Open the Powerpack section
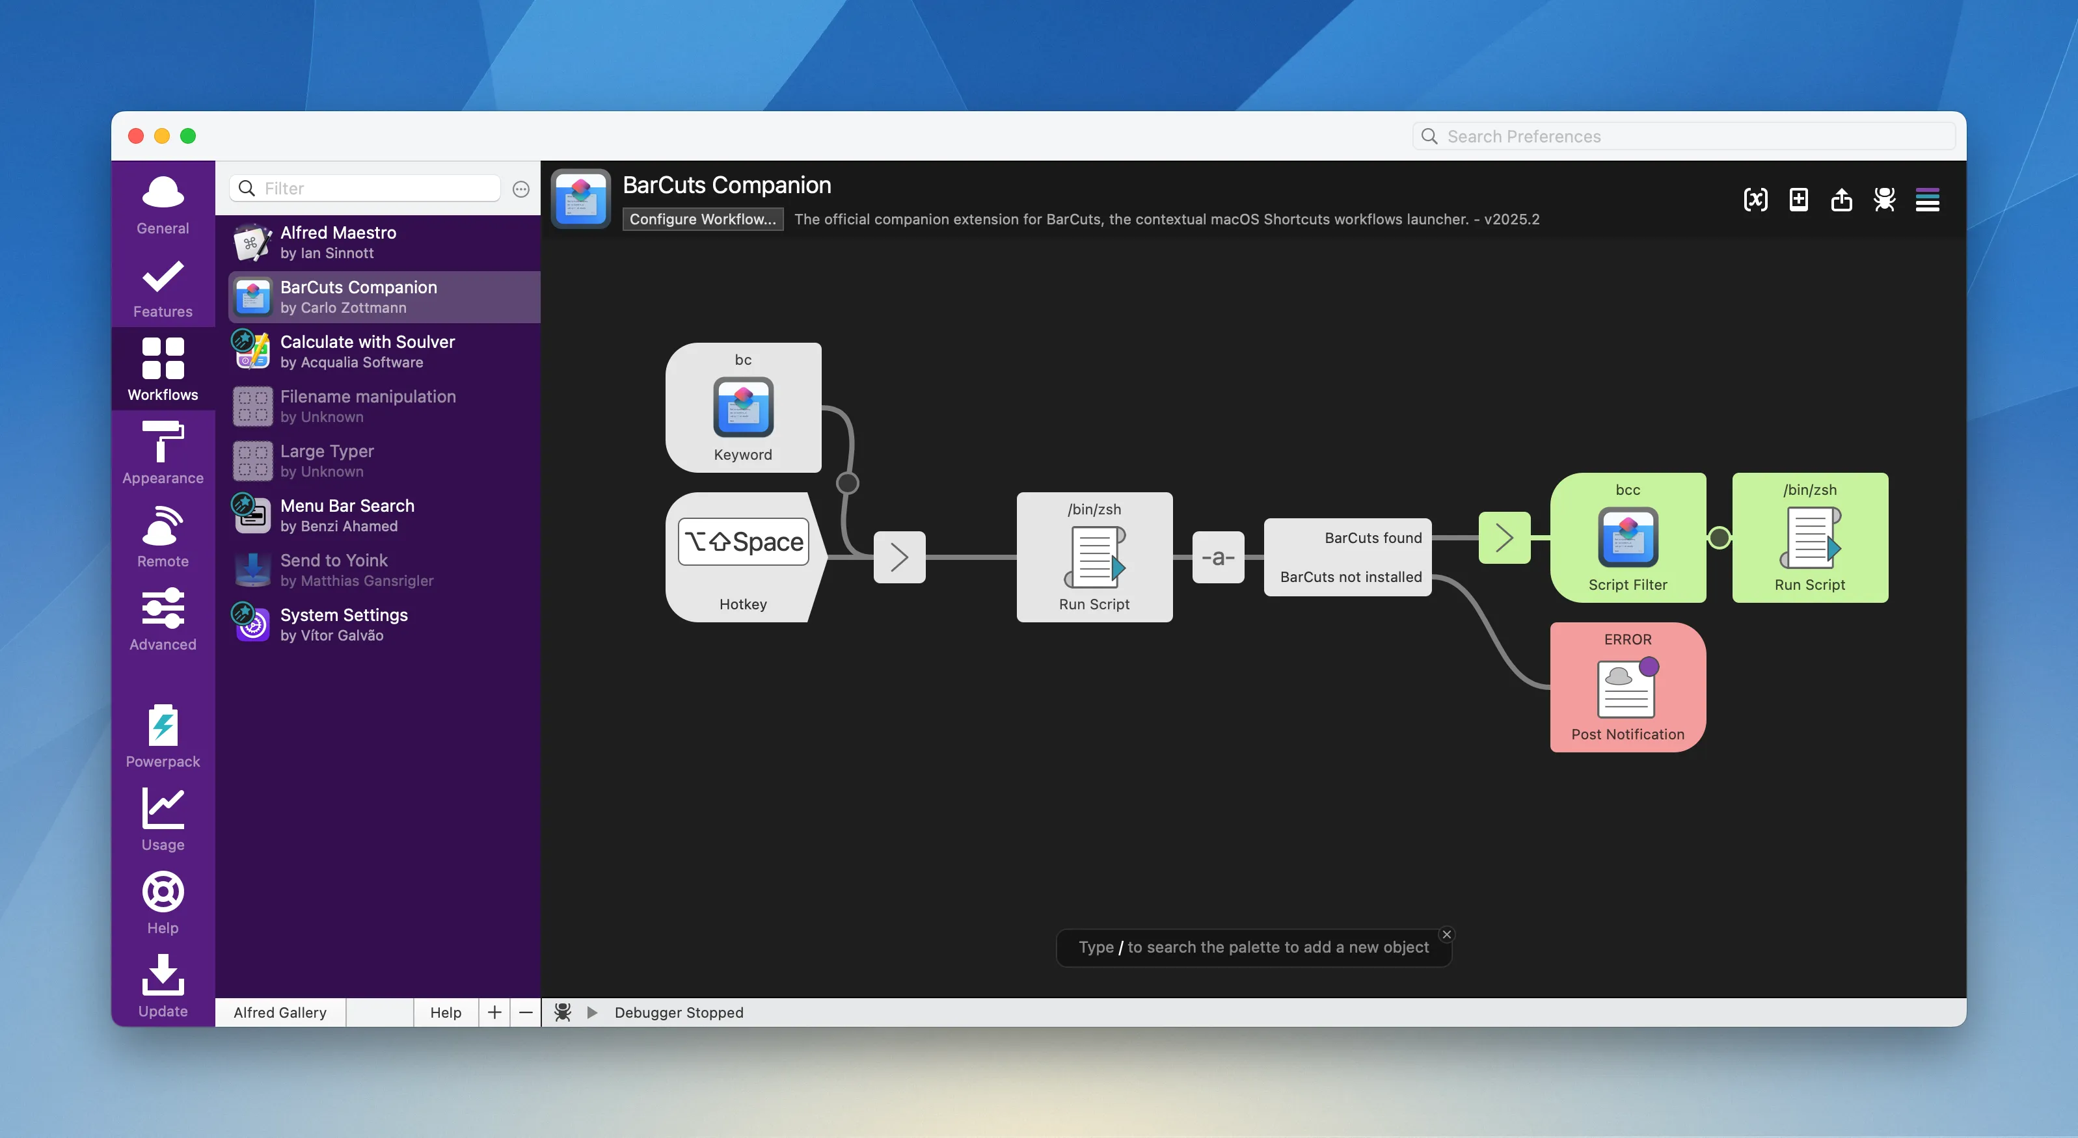This screenshot has width=2078, height=1138. pyautogui.click(x=162, y=734)
